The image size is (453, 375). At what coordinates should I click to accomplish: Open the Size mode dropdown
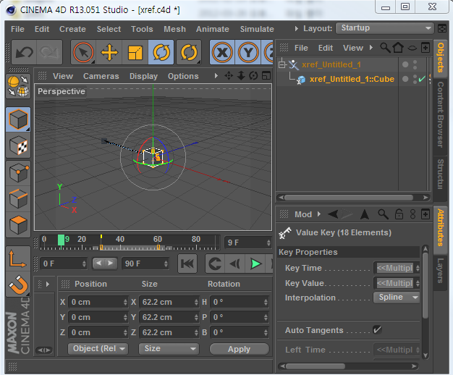pyautogui.click(x=169, y=349)
